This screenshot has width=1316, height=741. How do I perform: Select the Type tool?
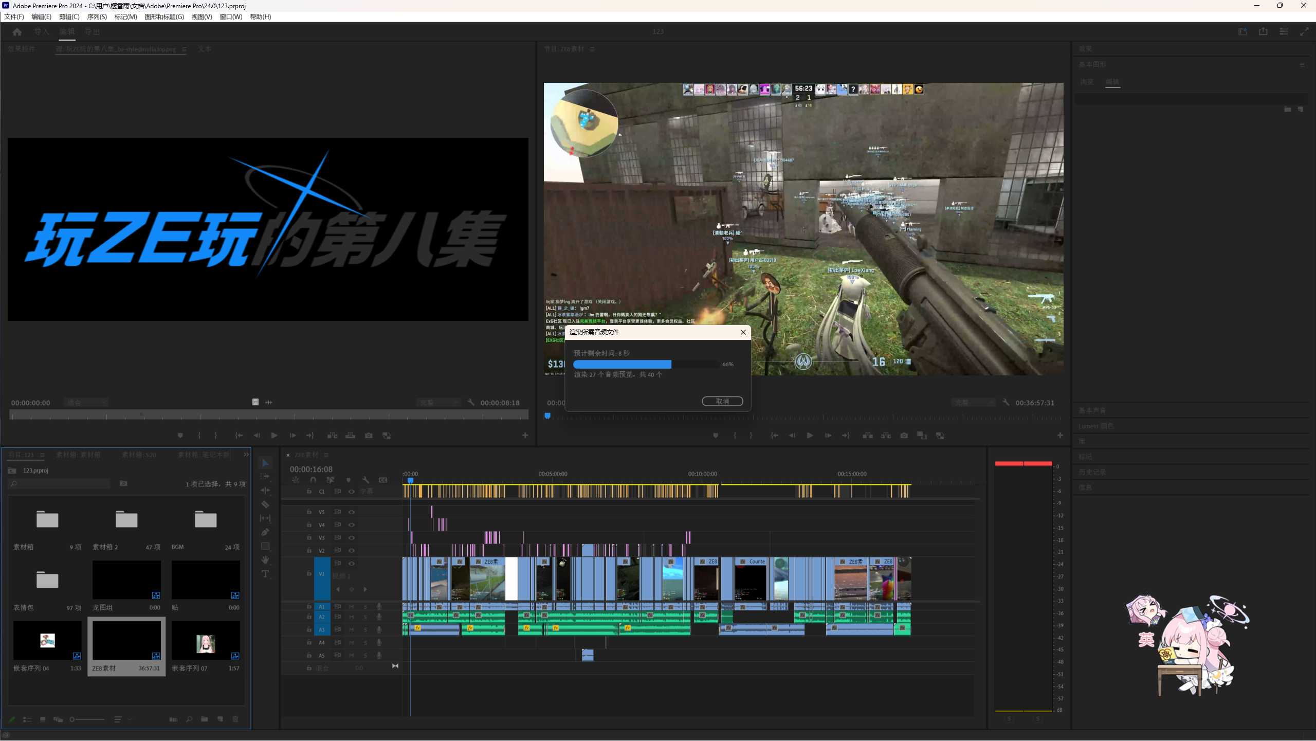click(x=265, y=574)
